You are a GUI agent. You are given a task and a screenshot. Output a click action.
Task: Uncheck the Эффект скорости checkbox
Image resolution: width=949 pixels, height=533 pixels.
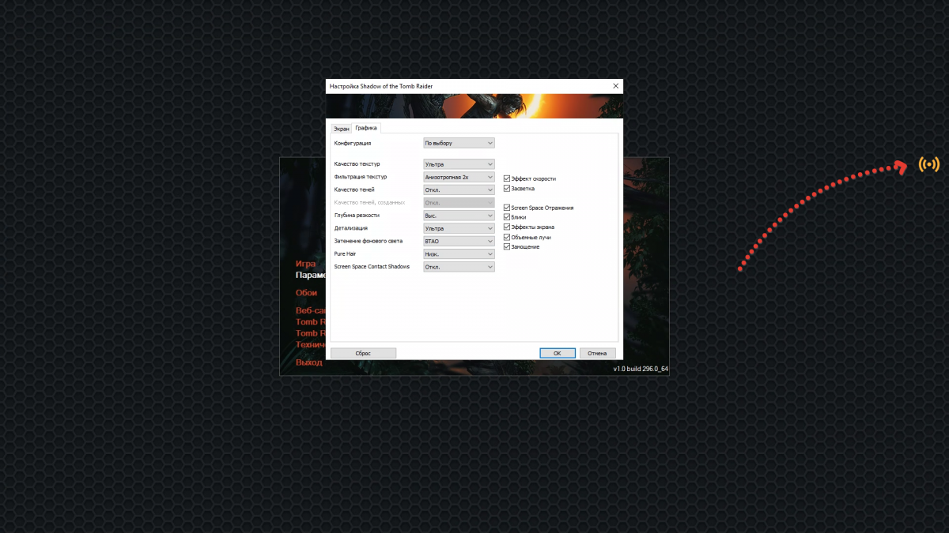(507, 179)
